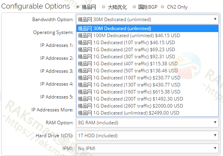The image size is (223, 156).
Task: Click the IP Addresses 5 label
Action: point(57,97)
